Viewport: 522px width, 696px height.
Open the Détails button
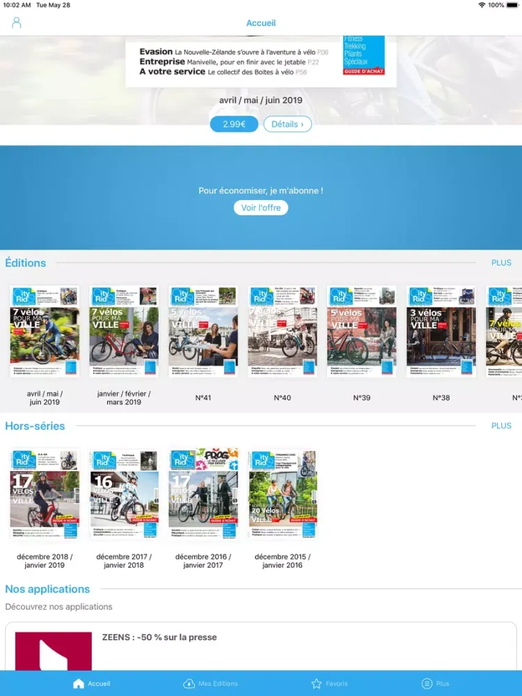287,124
